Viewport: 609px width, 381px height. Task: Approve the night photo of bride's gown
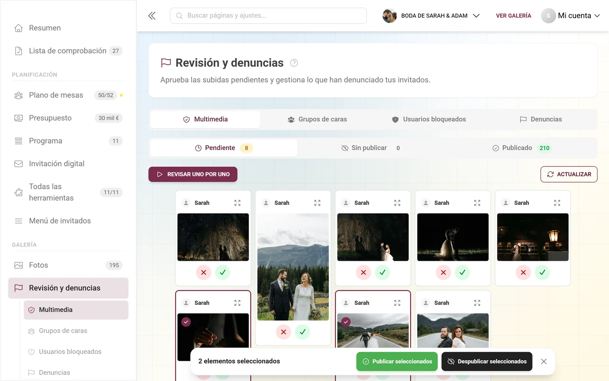click(x=462, y=272)
